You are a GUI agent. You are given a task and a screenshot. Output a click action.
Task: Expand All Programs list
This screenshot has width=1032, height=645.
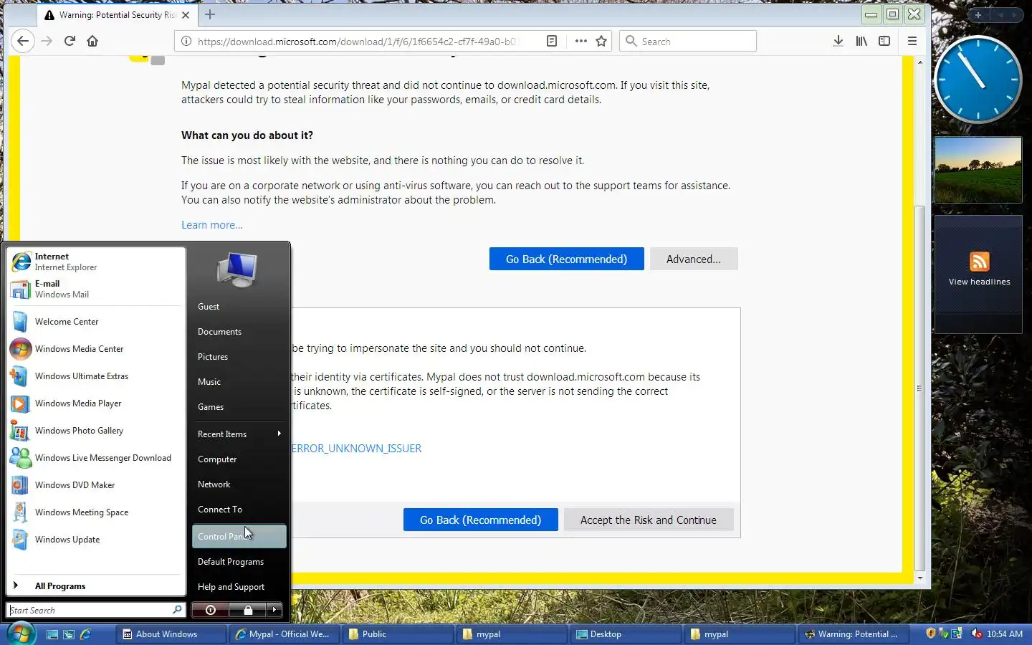pyautogui.click(x=96, y=586)
